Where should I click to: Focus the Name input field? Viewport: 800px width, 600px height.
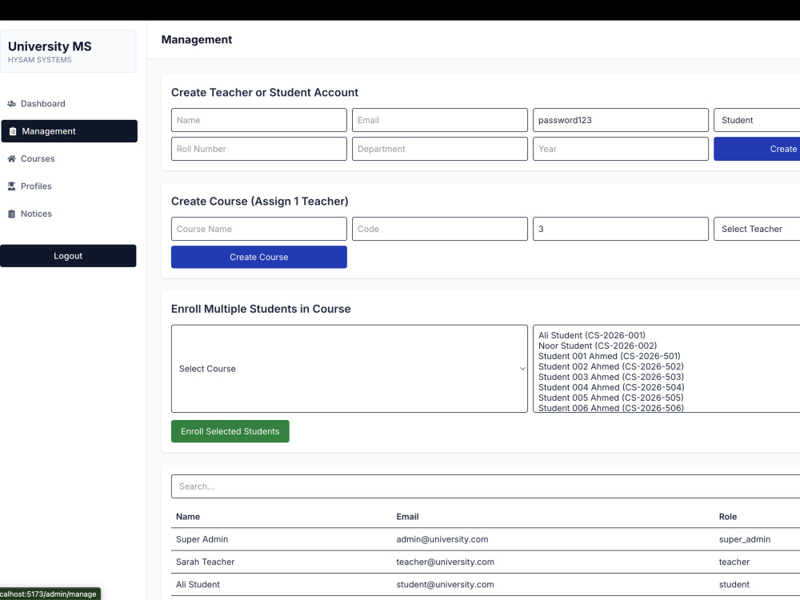258,120
